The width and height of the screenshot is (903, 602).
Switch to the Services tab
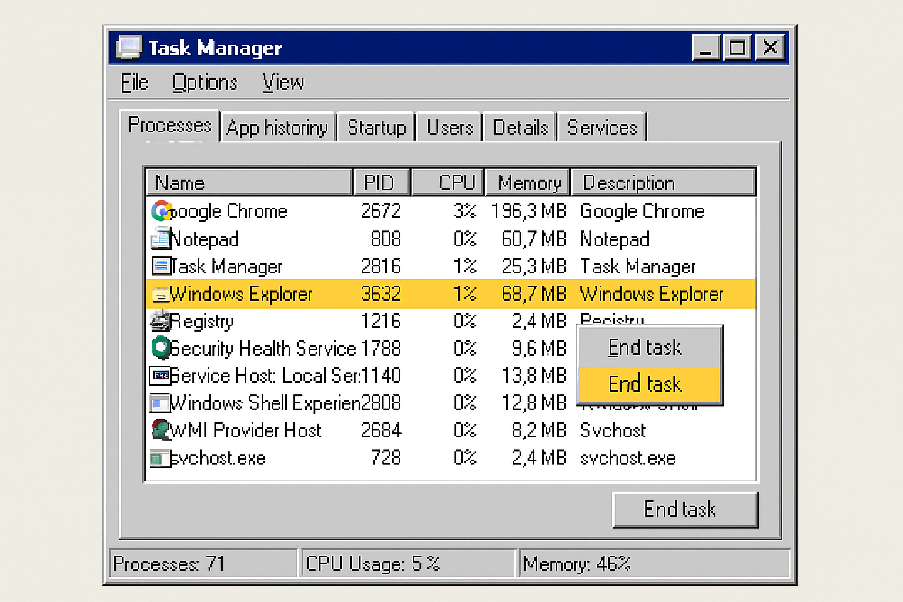click(601, 127)
